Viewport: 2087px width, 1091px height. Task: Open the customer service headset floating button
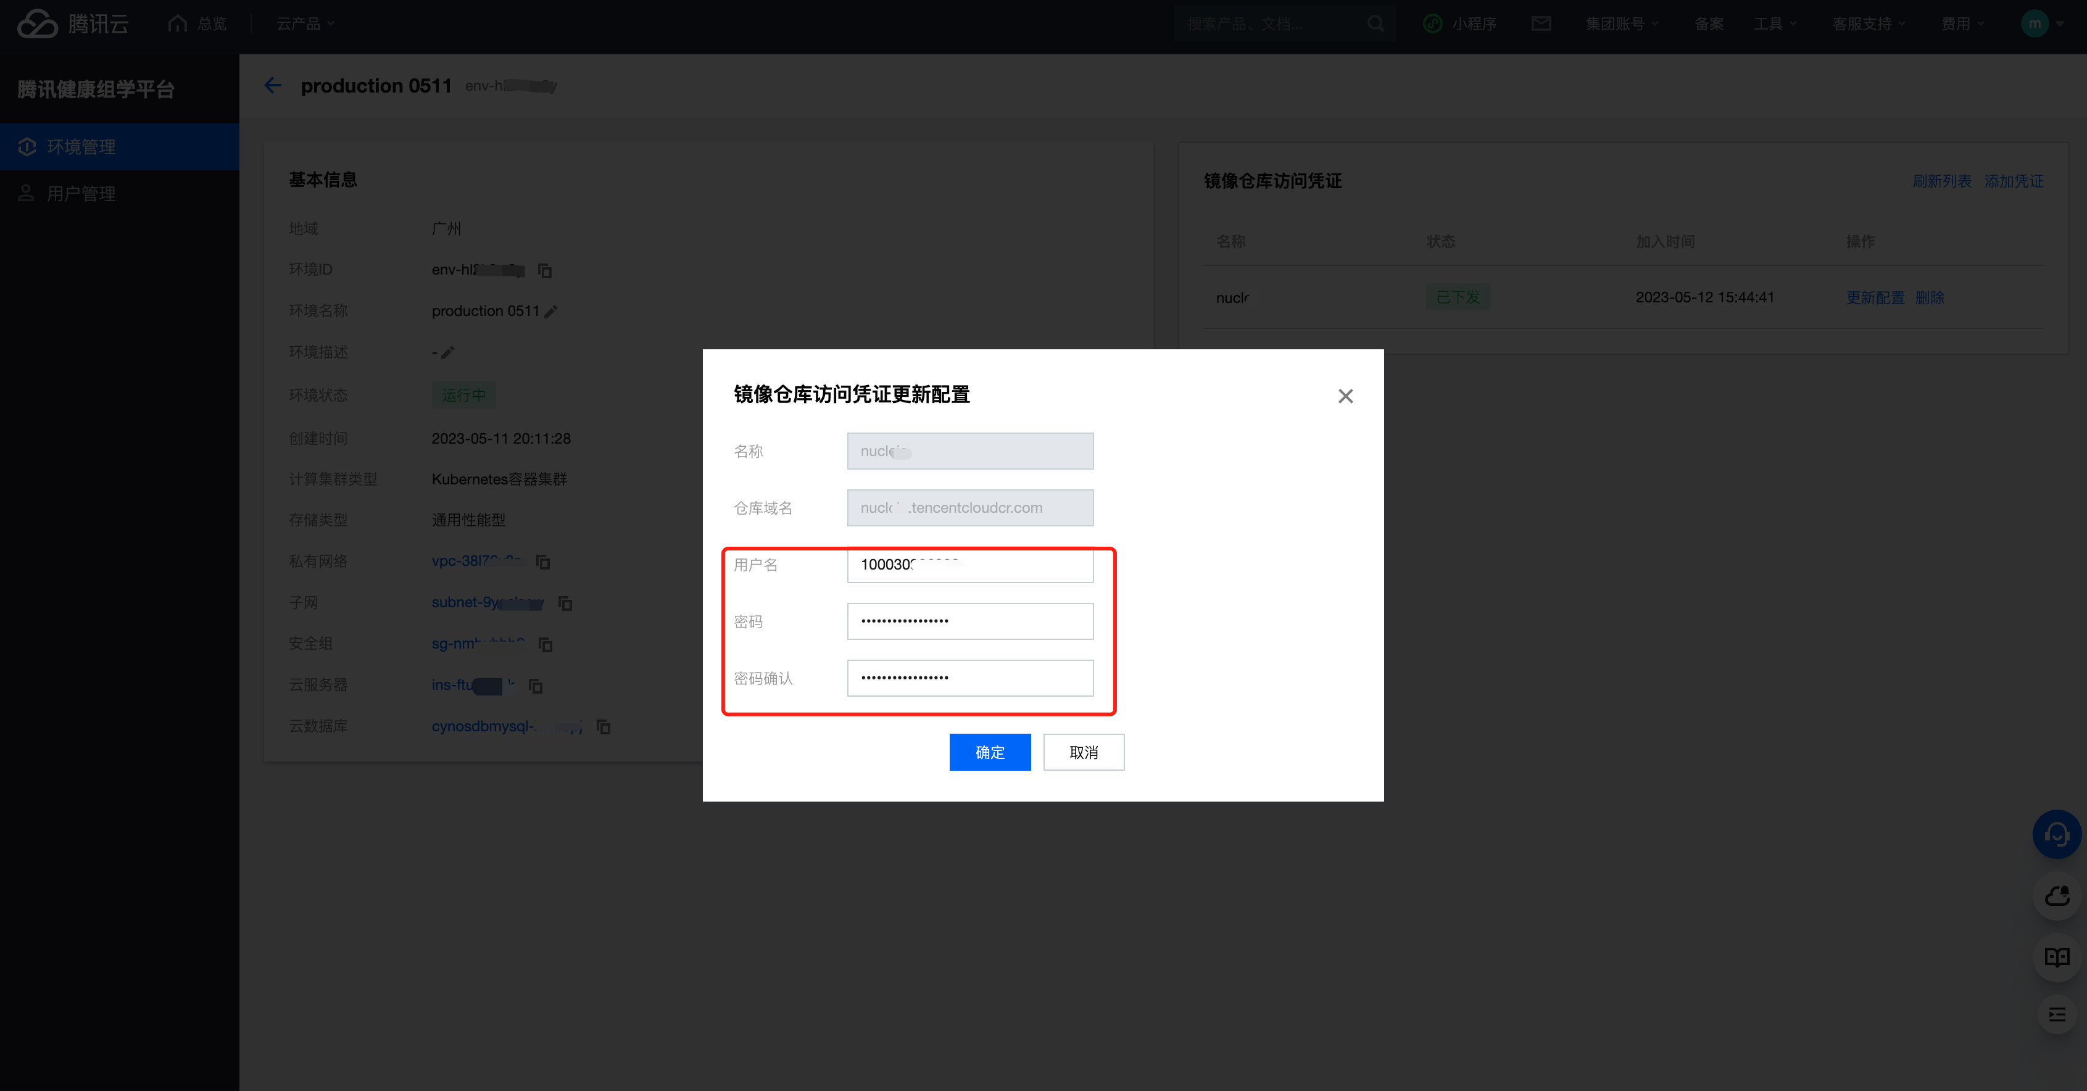point(2056,834)
